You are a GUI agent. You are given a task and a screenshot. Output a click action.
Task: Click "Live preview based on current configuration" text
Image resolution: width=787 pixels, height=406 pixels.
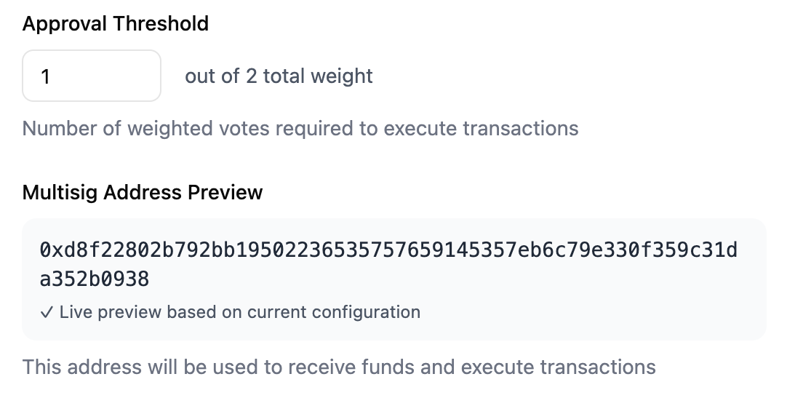pos(240,313)
